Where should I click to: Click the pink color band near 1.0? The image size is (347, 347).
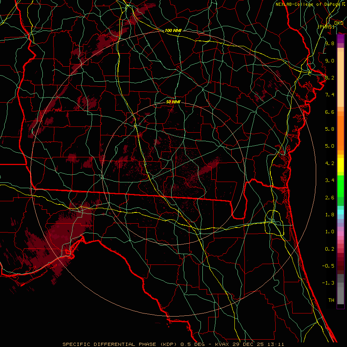click(340, 232)
